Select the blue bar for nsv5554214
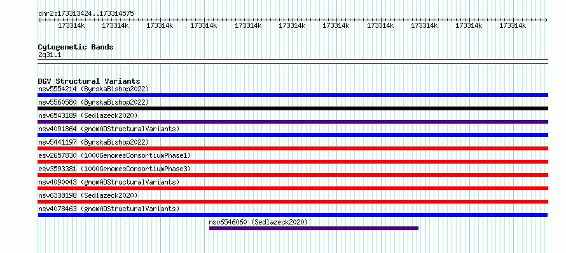Screen dimensions: 566x253 pos(293,95)
